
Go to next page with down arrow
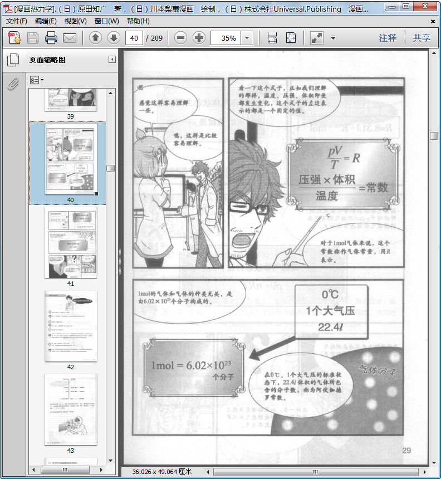tap(114, 38)
